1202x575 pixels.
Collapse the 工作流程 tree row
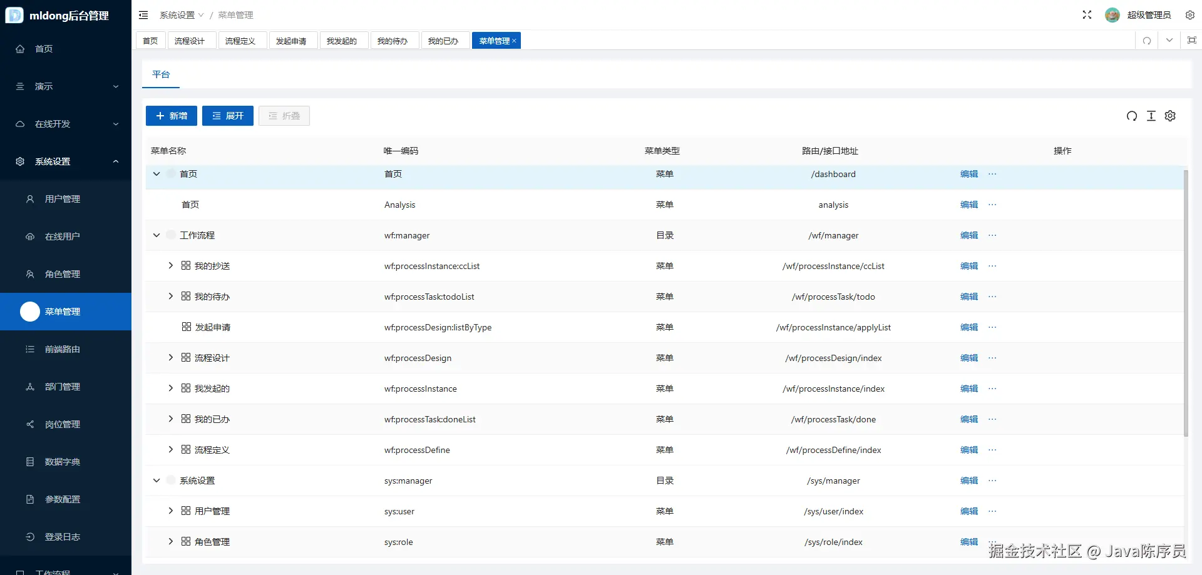(x=157, y=235)
